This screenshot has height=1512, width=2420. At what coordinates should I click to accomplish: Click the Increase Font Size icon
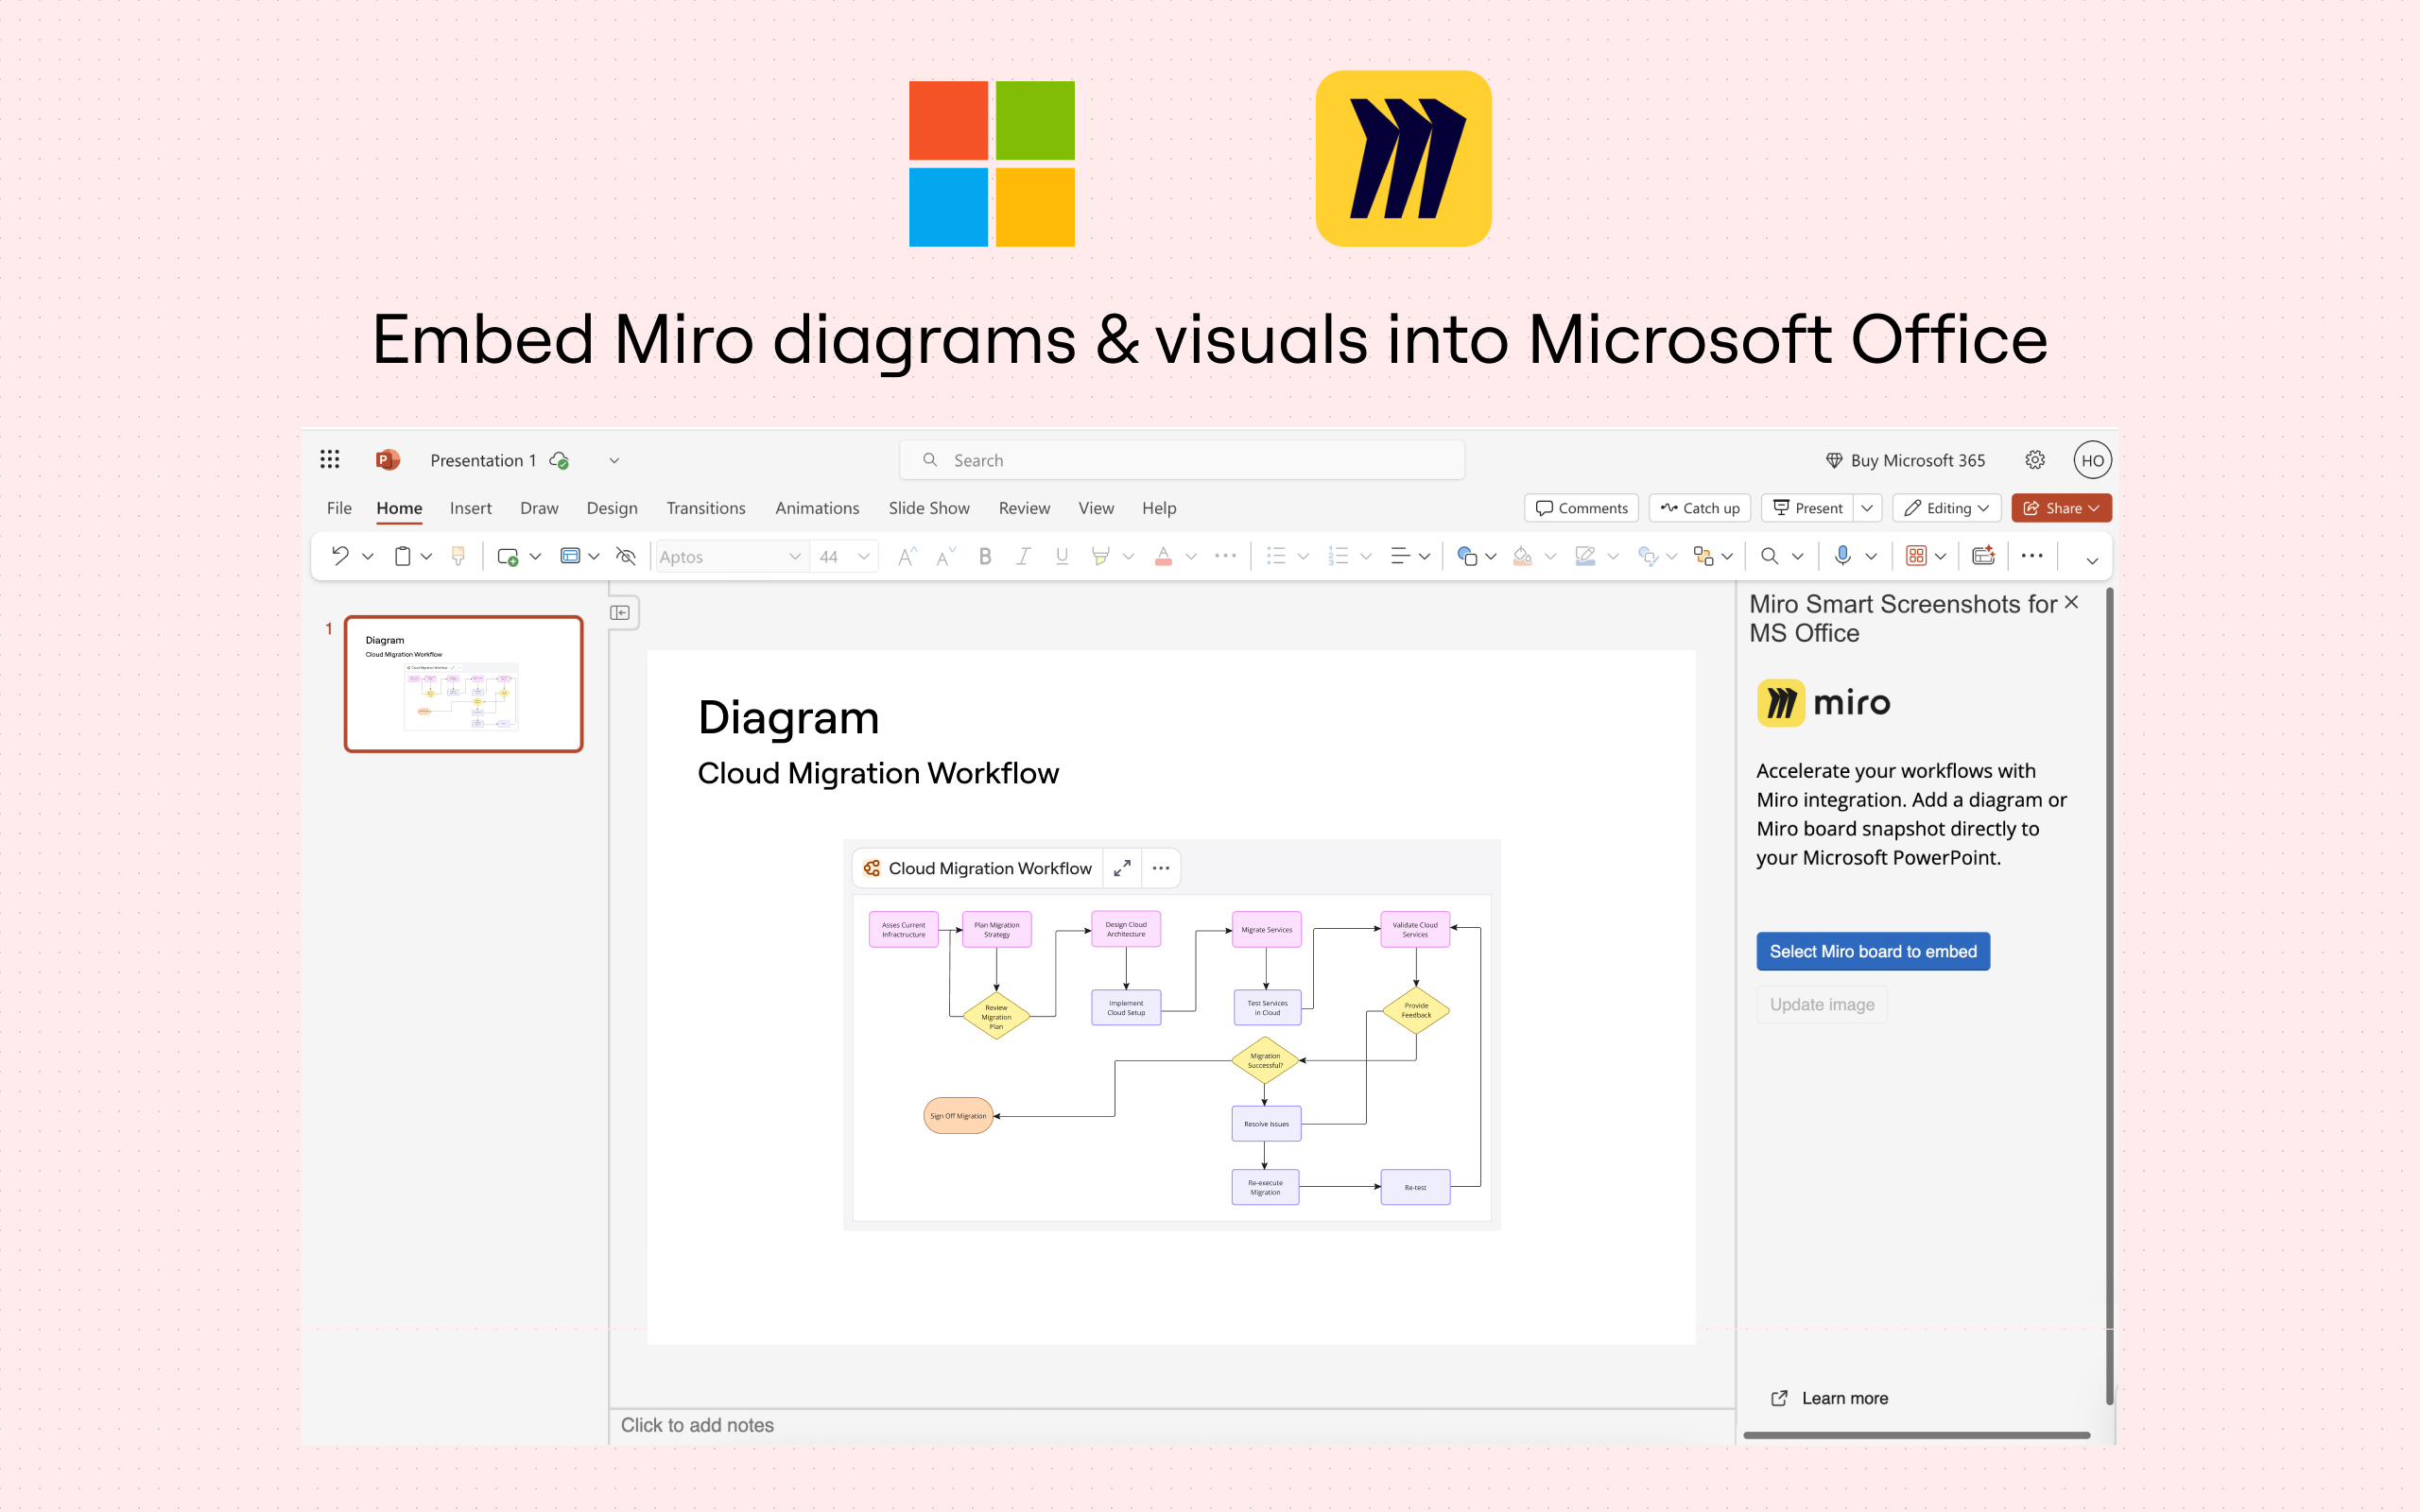coord(907,556)
